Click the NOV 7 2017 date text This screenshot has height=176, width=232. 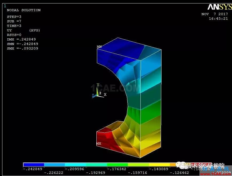[x=215, y=14]
